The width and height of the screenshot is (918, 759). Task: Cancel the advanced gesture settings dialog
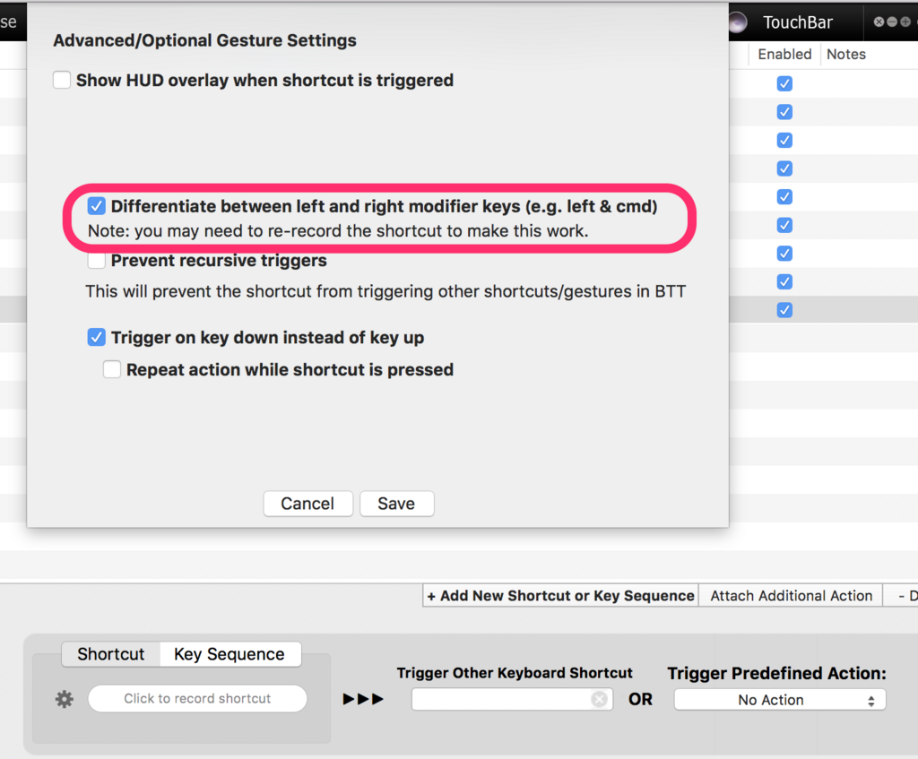tap(308, 504)
